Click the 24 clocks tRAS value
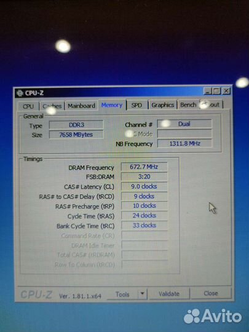 tap(144, 216)
